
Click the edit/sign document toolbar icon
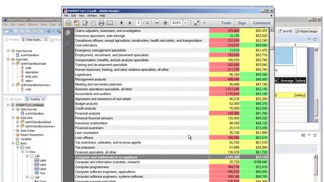(x=85, y=23)
